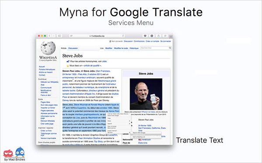The image size is (262, 163).
Task: Click the Américain nationality link
Action: (146, 140)
